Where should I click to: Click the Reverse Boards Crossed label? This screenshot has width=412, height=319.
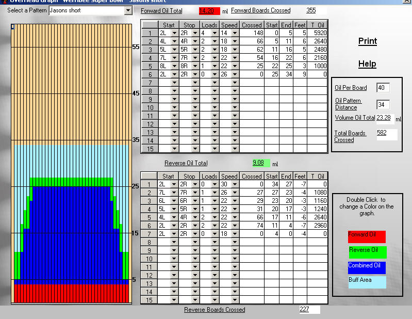215,310
